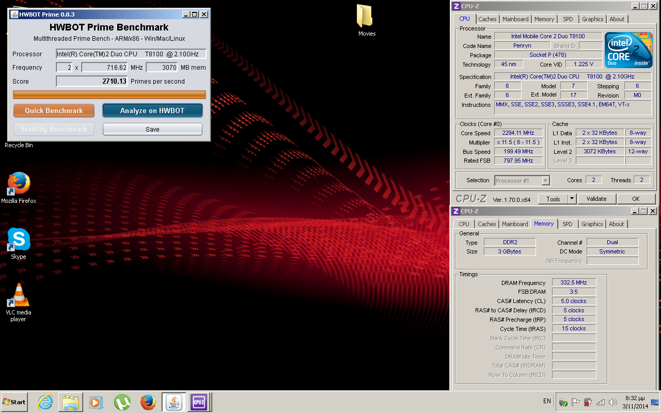
Task: Click Multiplier value x 11.5
Action: tap(518, 142)
